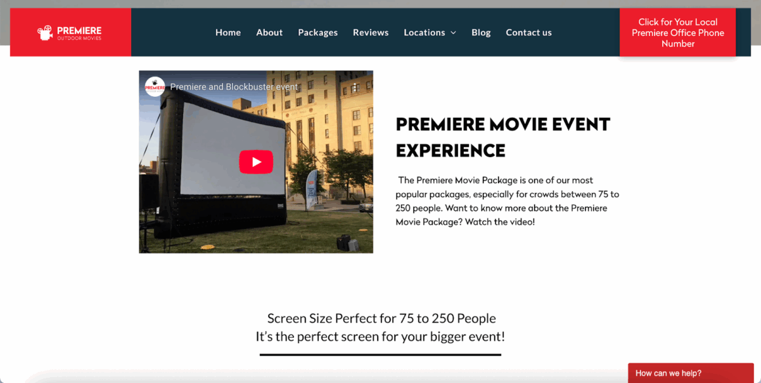Click the Premiere Movie Package description paragraph

[x=507, y=201]
